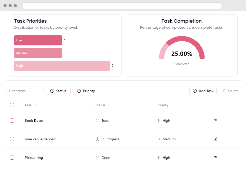Tick the Give venue deposit checkbox
The image size is (246, 187).
[x=12, y=139]
